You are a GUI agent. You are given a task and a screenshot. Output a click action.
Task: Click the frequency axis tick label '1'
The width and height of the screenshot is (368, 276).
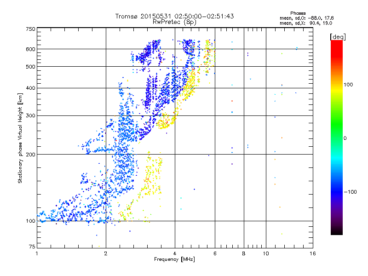pos(37,253)
